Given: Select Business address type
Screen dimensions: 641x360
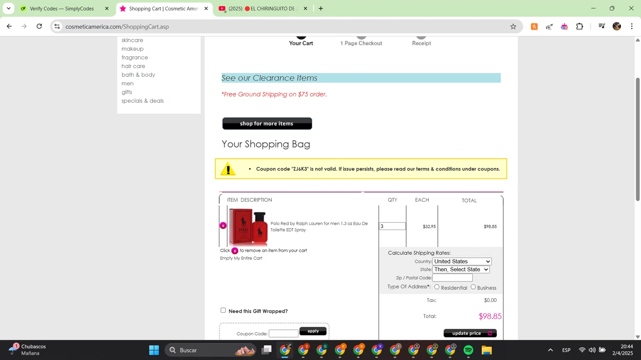Looking at the screenshot, I should (x=473, y=287).
